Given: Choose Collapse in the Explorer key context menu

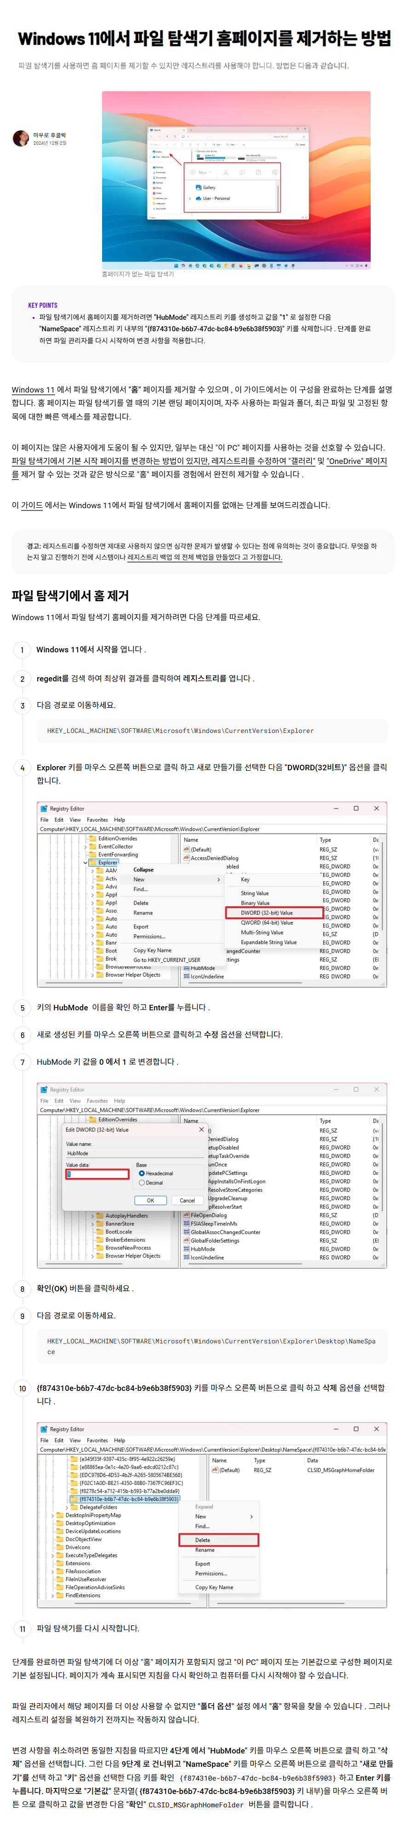Looking at the screenshot, I should pyautogui.click(x=143, y=870).
